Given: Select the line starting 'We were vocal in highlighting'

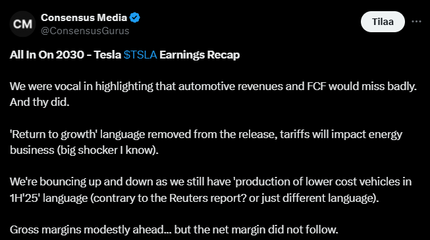Looking at the screenshot, I should click(213, 87).
